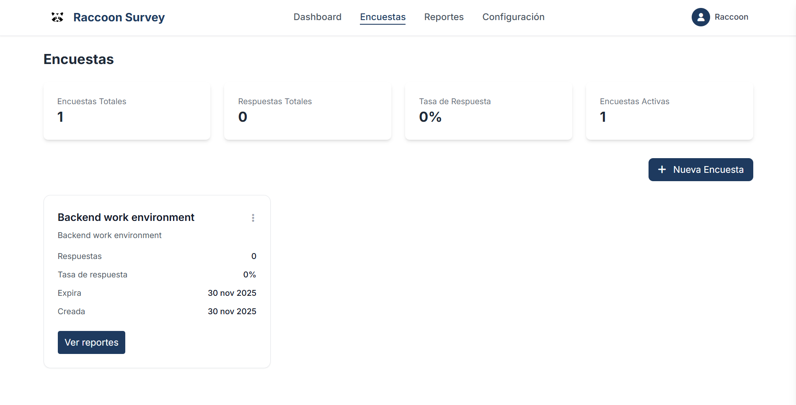Click the survey's Creada date value
This screenshot has width=796, height=405.
point(232,312)
